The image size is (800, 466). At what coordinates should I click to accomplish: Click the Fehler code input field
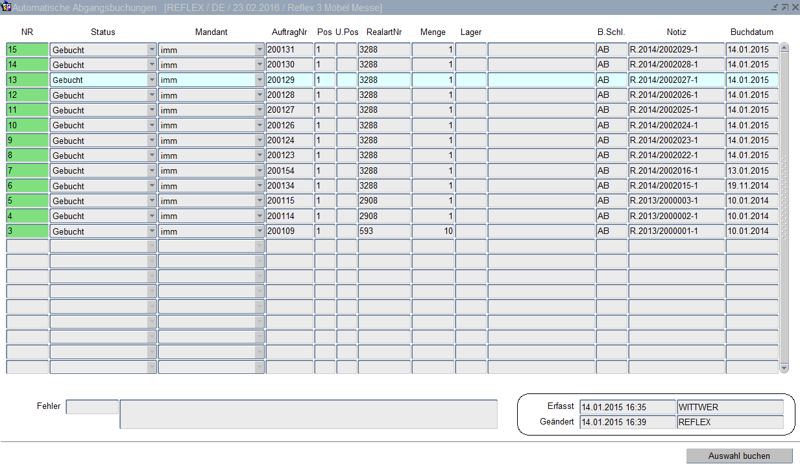pos(92,407)
